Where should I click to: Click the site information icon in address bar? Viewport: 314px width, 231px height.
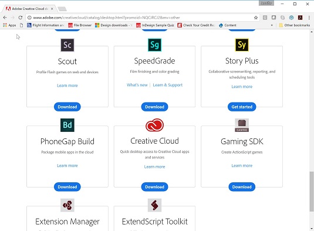(x=29, y=18)
